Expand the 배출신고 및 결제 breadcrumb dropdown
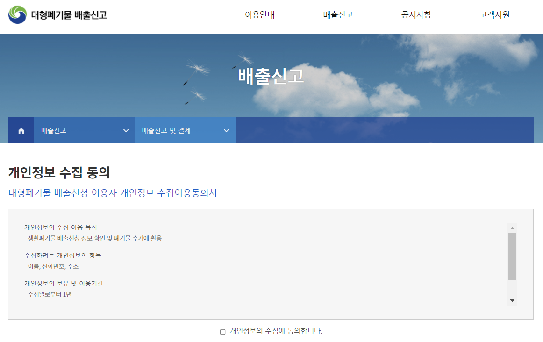This screenshot has height=342, width=543. [x=186, y=130]
